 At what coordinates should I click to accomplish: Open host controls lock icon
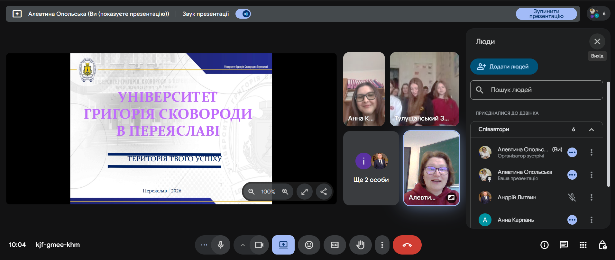tap(602, 245)
